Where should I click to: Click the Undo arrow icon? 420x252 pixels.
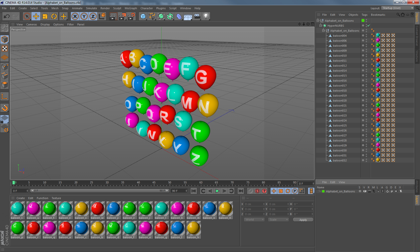[x=7, y=16]
